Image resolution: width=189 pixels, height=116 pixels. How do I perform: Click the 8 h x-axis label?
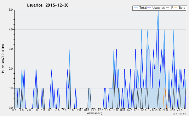click(x=72, y=110)
